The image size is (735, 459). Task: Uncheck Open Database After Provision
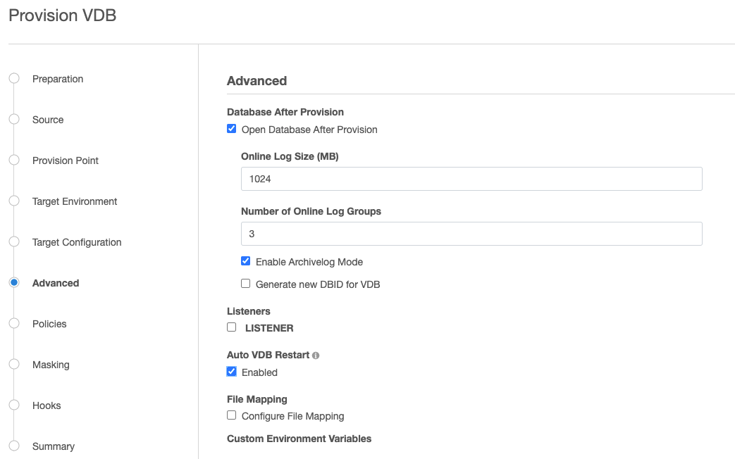(x=232, y=129)
